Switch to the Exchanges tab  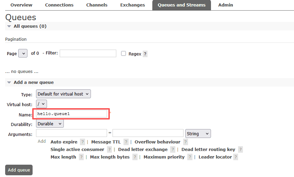click(132, 5)
